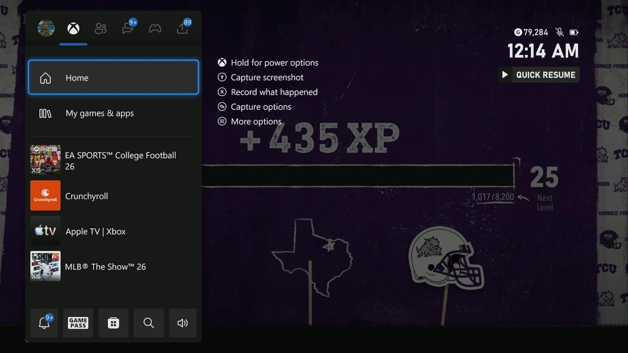
Task: Click Quick Resume button
Action: [539, 75]
